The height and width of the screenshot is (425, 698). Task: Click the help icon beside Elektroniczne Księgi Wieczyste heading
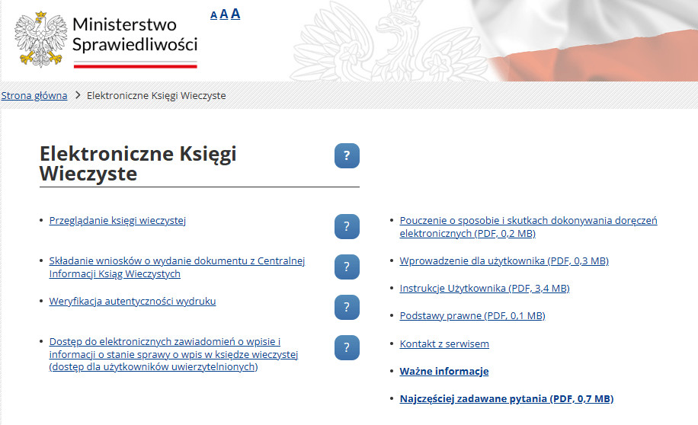point(347,156)
